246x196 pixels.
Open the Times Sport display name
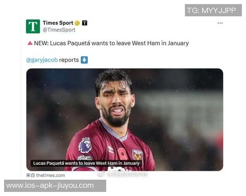(58, 23)
